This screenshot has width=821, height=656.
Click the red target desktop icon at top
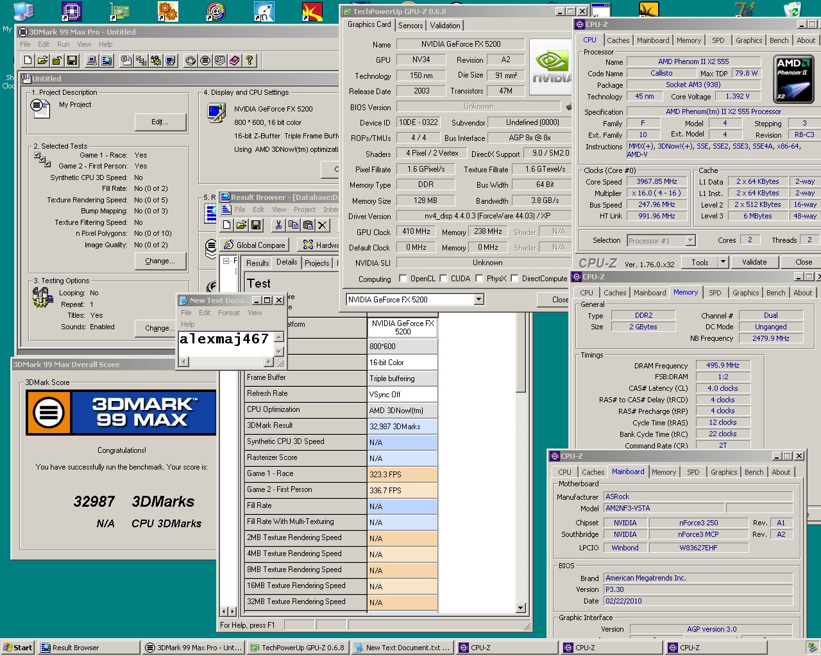(216, 12)
